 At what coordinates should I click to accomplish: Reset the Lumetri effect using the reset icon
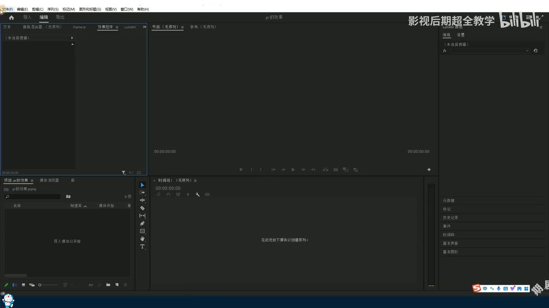coord(535,50)
